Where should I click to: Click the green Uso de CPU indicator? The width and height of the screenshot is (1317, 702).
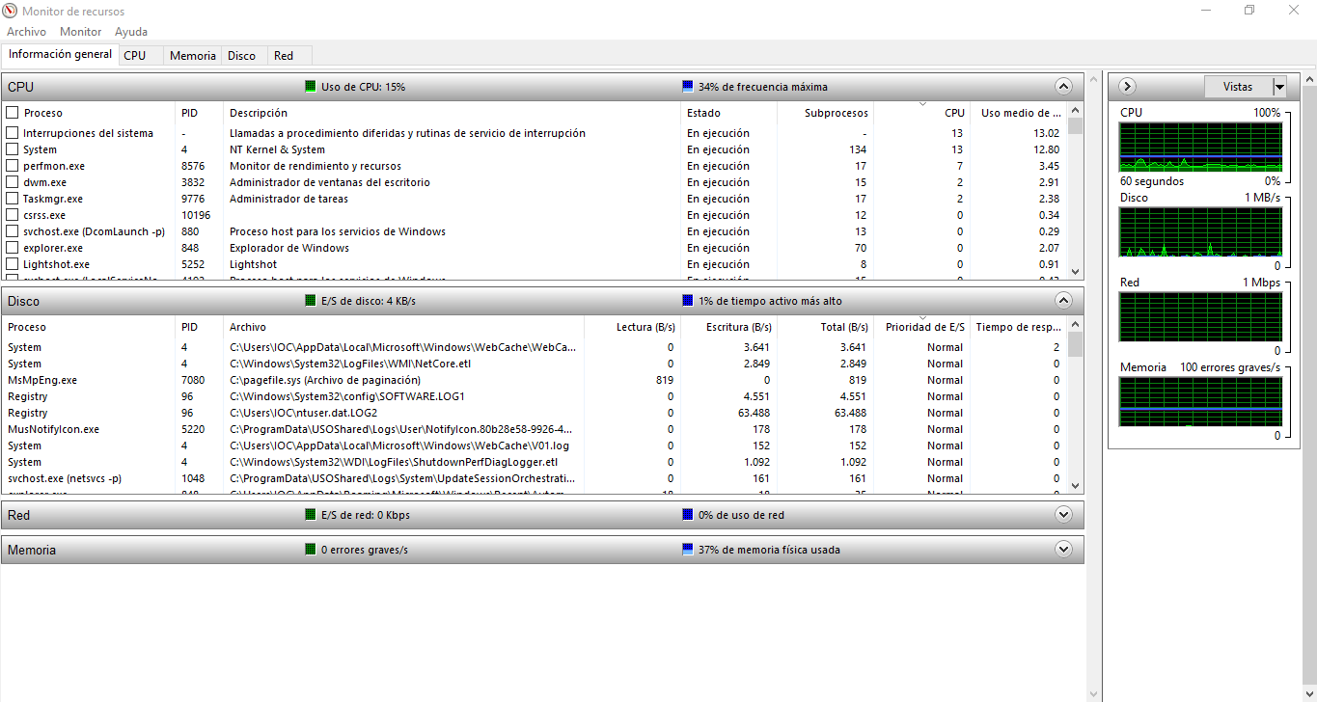point(311,87)
